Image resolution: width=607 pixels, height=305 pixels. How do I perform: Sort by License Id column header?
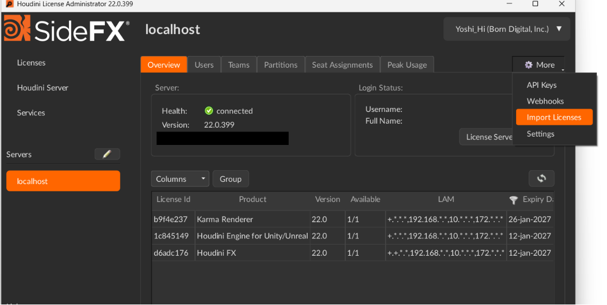tap(173, 199)
